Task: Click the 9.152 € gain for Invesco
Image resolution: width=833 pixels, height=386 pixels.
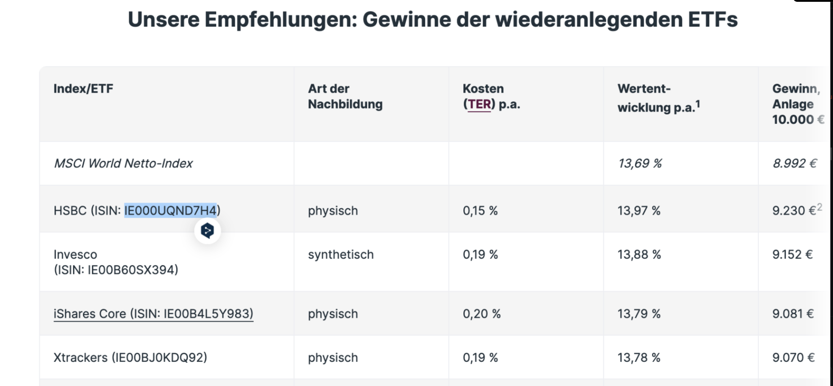Action: [792, 255]
